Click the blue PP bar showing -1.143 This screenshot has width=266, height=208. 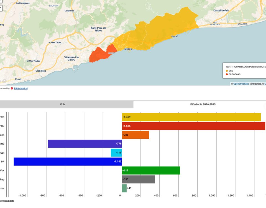68,162
